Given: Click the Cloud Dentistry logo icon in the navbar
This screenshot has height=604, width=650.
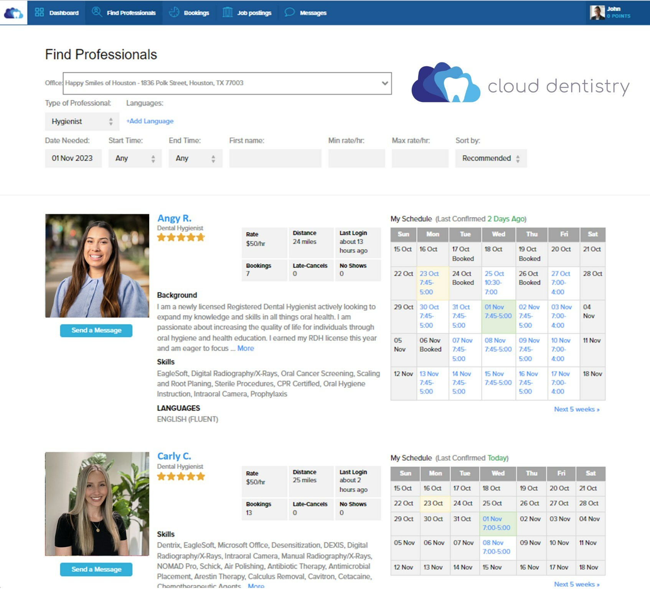Looking at the screenshot, I should click(x=13, y=13).
